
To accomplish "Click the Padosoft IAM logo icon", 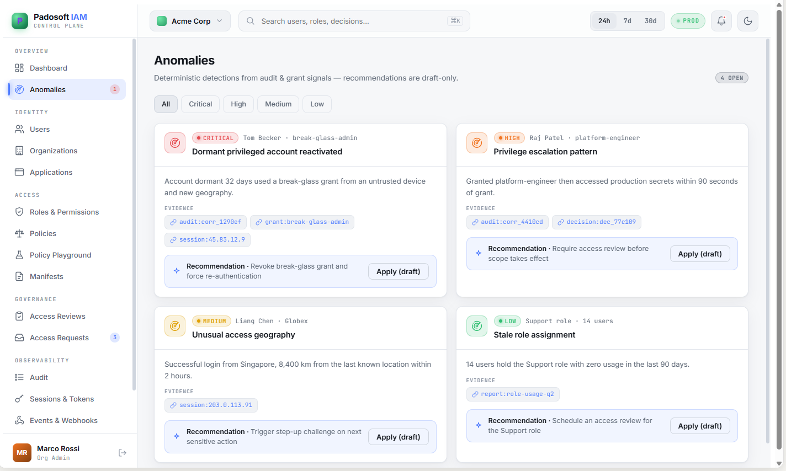I will (x=20, y=21).
